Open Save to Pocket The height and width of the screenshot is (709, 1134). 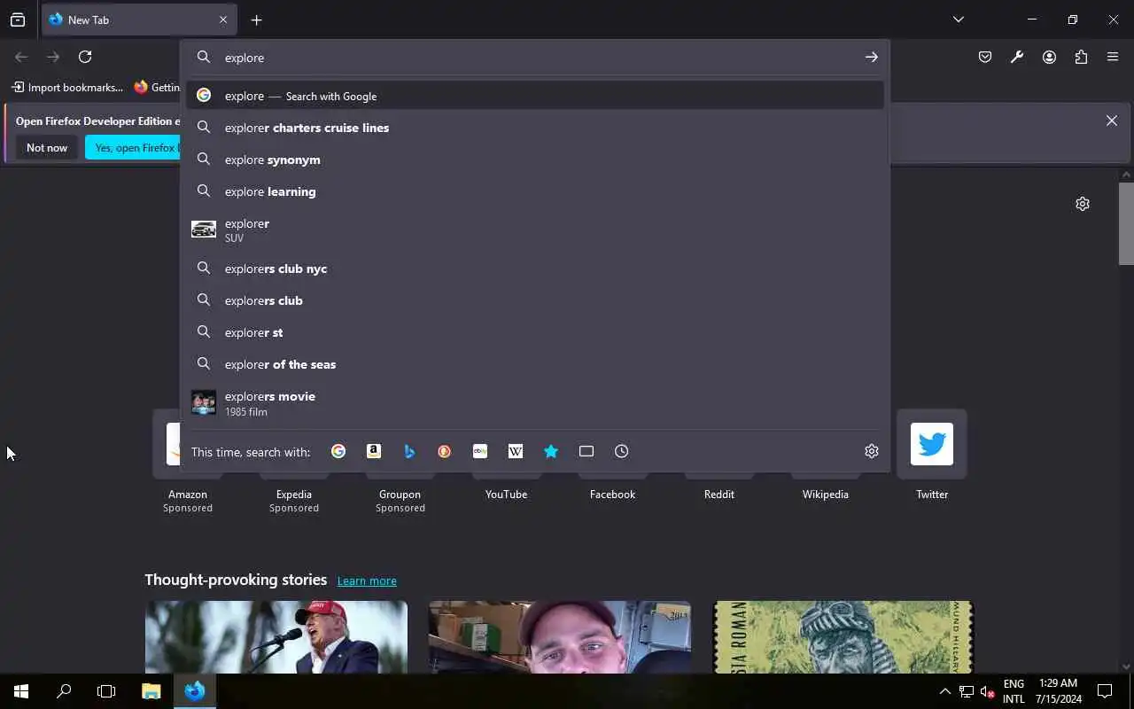(x=985, y=57)
